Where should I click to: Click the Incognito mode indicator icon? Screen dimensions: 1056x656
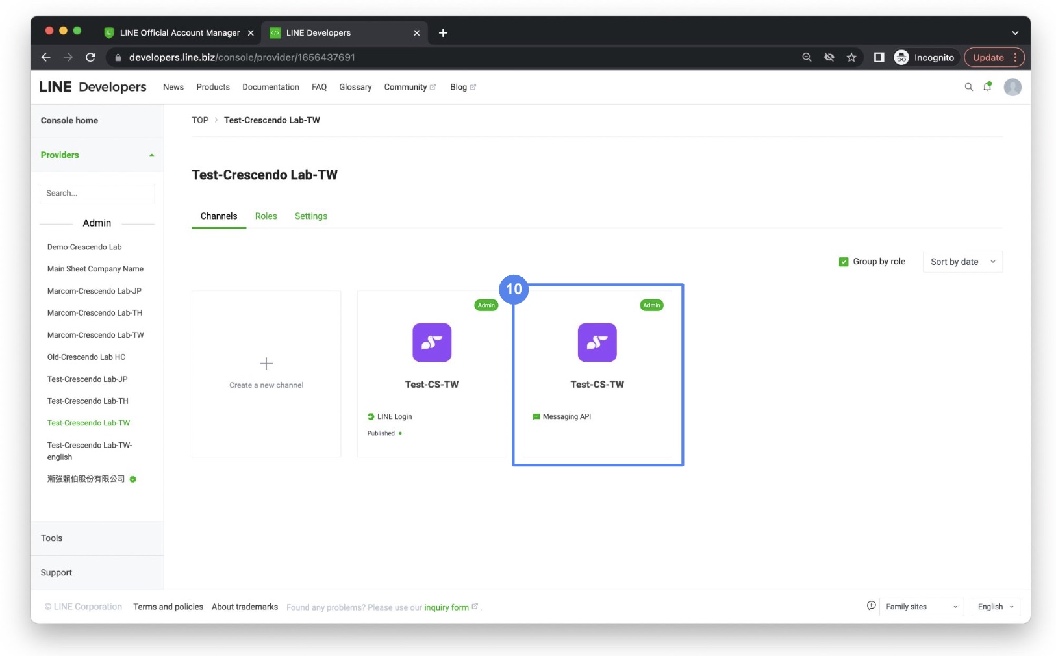pos(901,57)
